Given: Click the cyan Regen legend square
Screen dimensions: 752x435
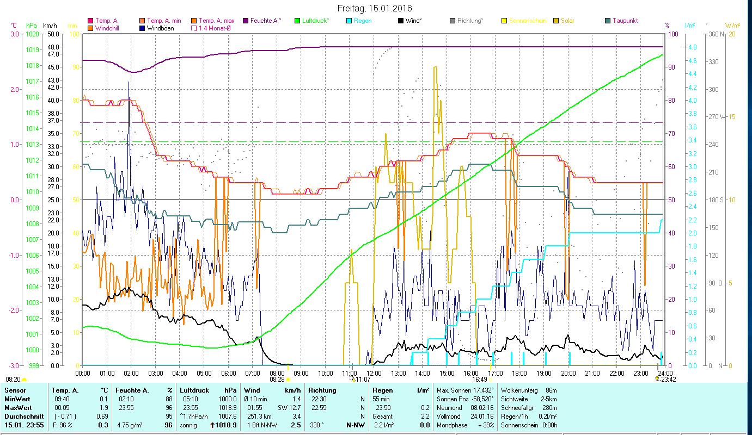Looking at the screenshot, I should (349, 21).
